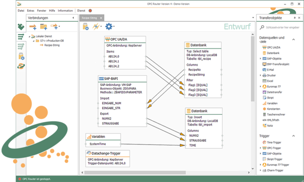Click the STRAUSGABE column in Insert Datenbank block
Screen dimensions: 304x182
tap(198, 141)
